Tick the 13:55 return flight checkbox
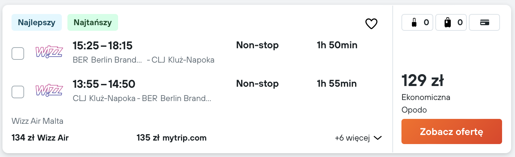This screenshot has width=515, height=157. [18, 92]
